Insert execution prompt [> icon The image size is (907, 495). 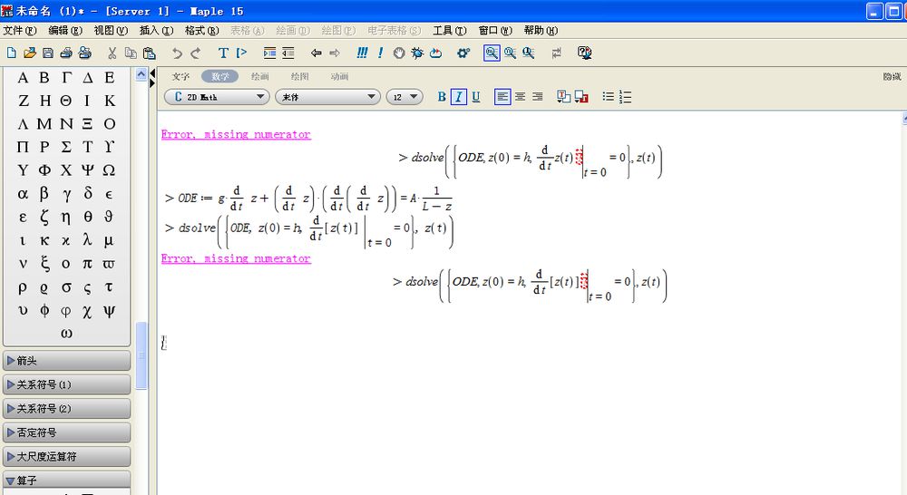[242, 53]
